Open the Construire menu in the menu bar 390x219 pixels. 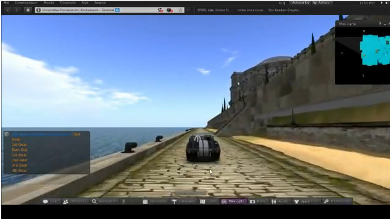(x=68, y=2)
